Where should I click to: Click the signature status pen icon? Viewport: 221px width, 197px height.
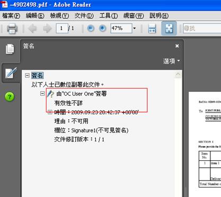[50, 94]
